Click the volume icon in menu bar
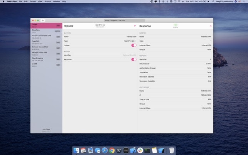Image resolution: width=248 pixels, height=155 pixels. (x=208, y=2)
